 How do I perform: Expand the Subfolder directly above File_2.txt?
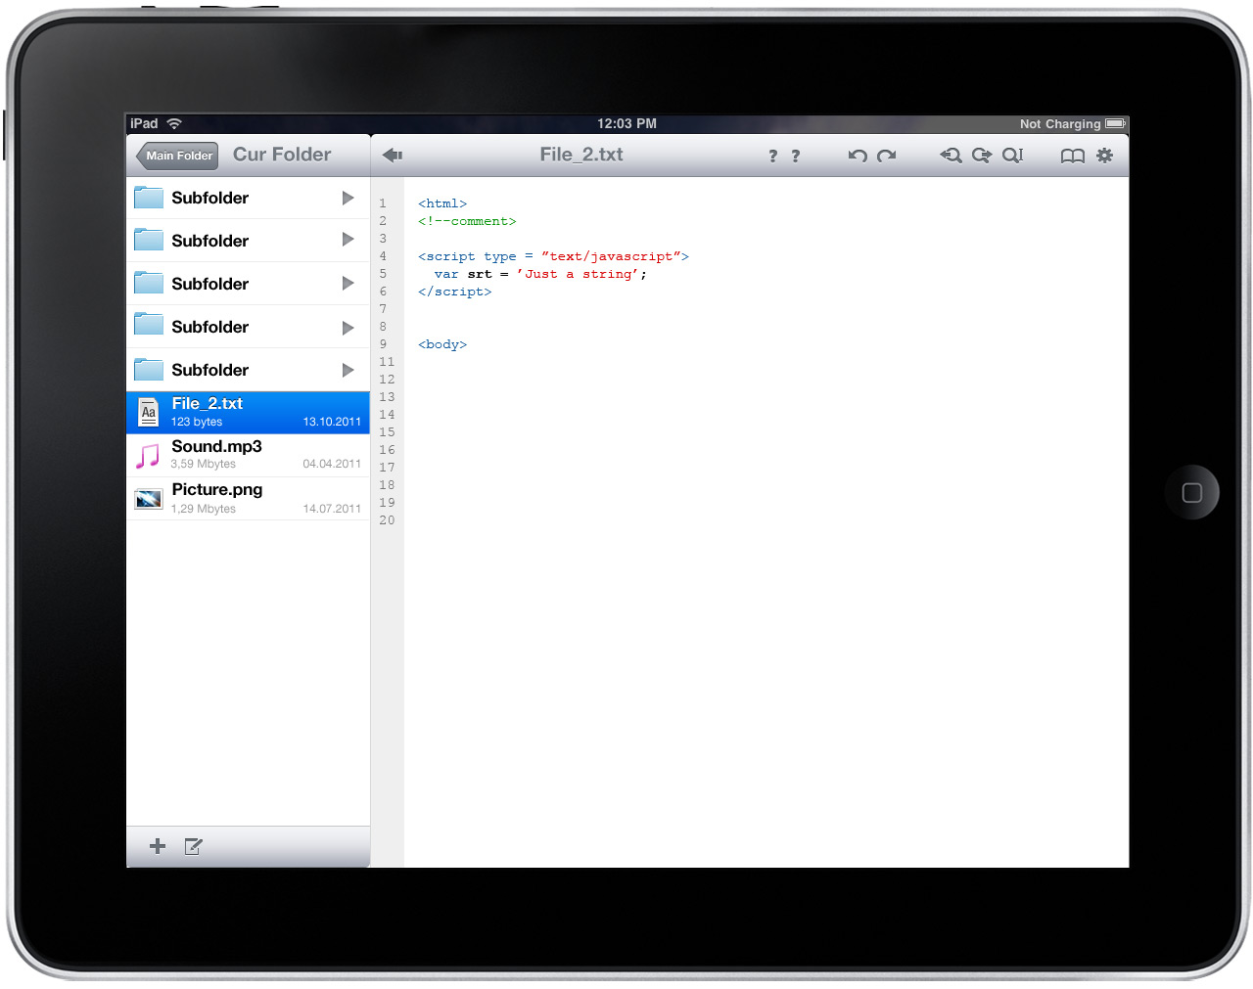click(348, 370)
